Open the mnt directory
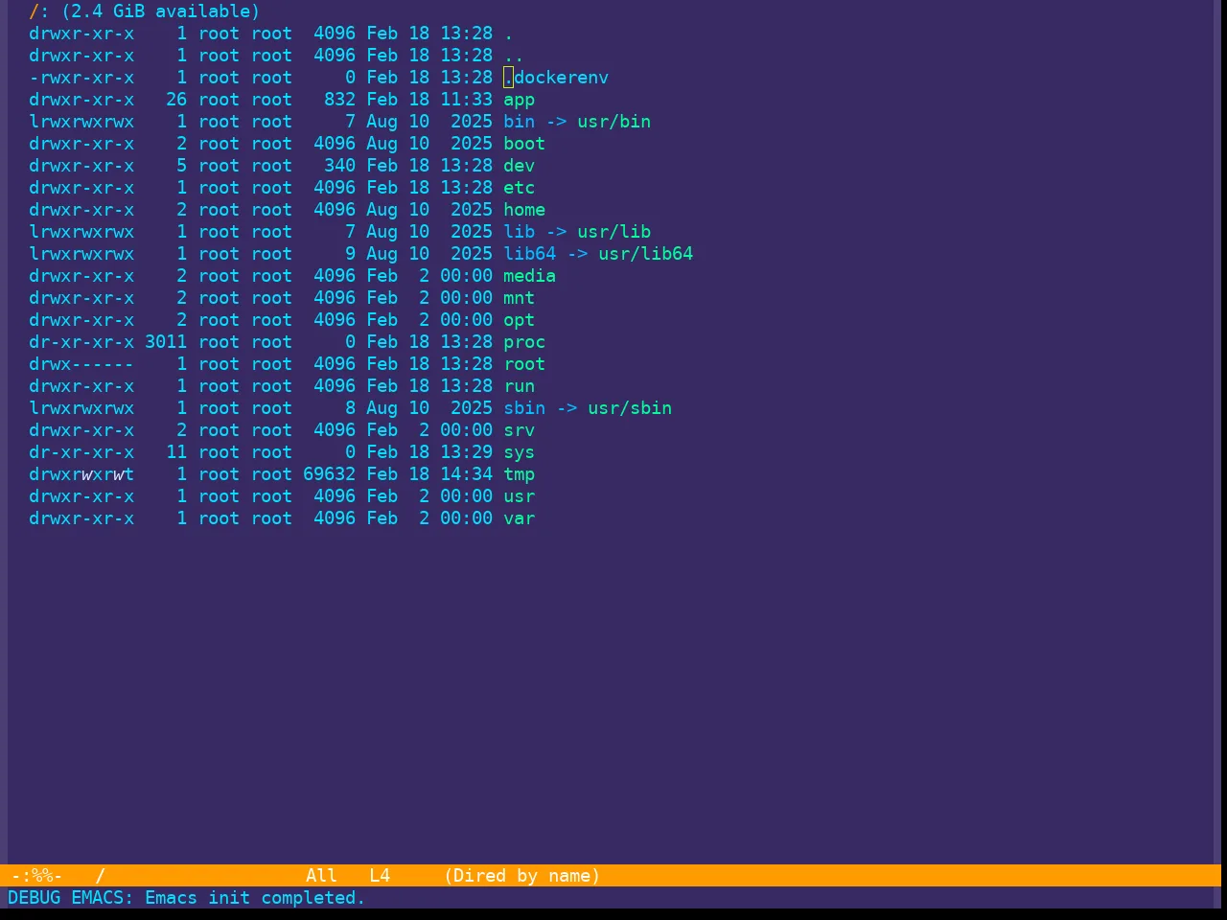1227x920 pixels. click(520, 298)
